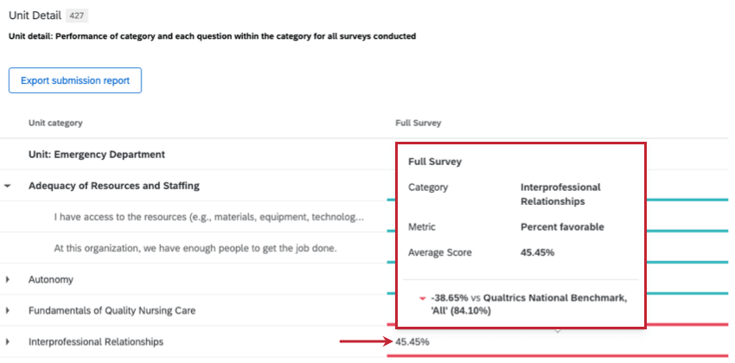
Task: Click the 45.45% score for Interprofessional Relationships
Action: (x=412, y=341)
